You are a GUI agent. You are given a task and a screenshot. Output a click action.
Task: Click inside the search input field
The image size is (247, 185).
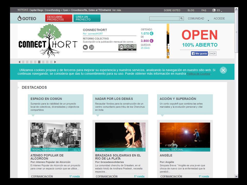(164, 18)
